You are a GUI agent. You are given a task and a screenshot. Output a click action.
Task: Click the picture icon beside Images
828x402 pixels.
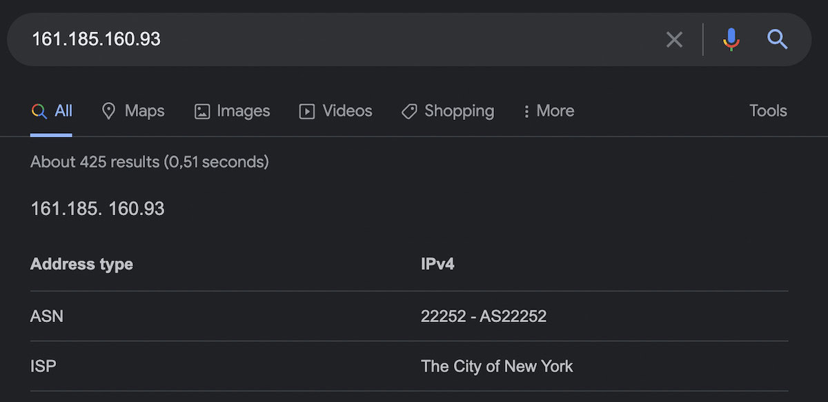pyautogui.click(x=202, y=111)
